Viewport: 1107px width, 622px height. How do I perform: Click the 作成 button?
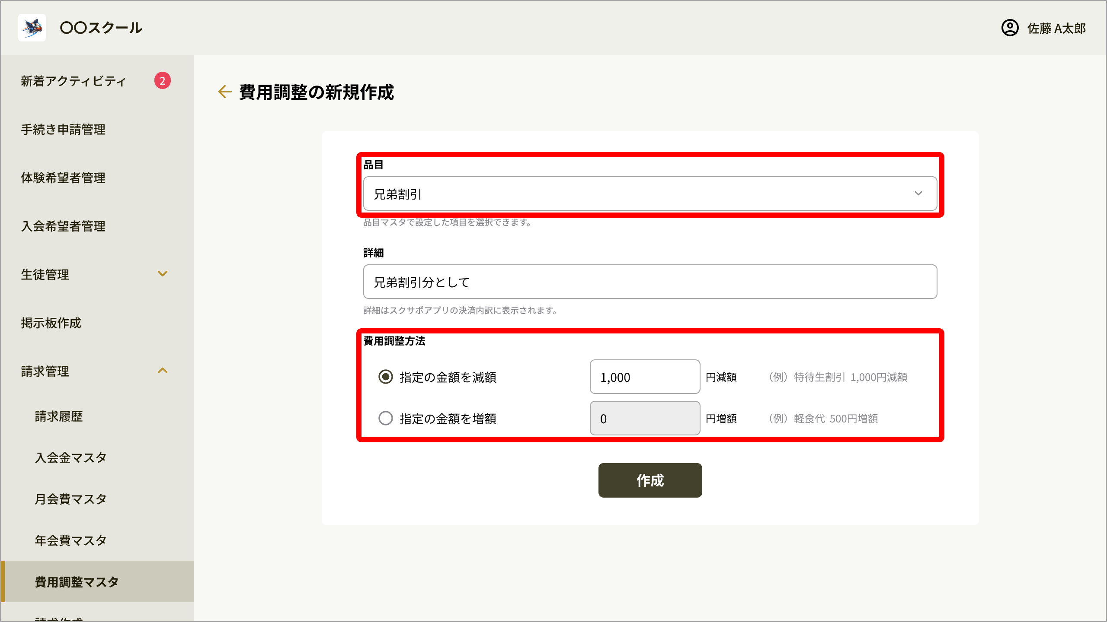tap(650, 480)
